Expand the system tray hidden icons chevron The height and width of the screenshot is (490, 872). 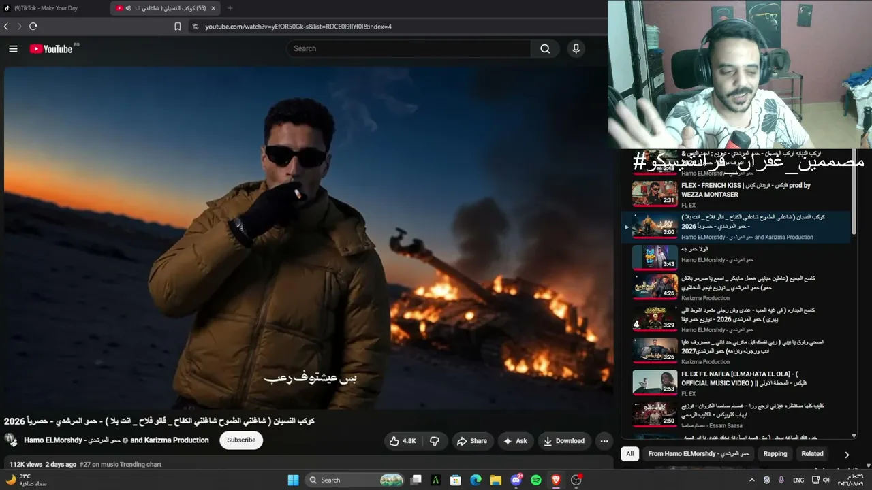point(753,480)
